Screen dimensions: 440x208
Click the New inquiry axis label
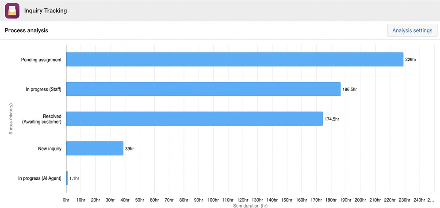coord(50,148)
